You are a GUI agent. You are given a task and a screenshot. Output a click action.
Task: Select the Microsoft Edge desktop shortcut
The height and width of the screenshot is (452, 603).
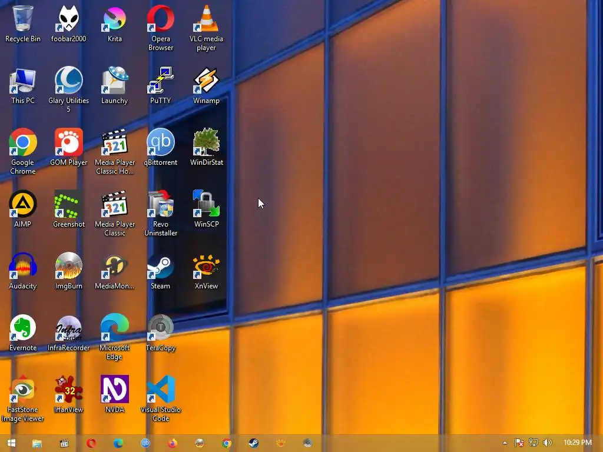pos(115,337)
